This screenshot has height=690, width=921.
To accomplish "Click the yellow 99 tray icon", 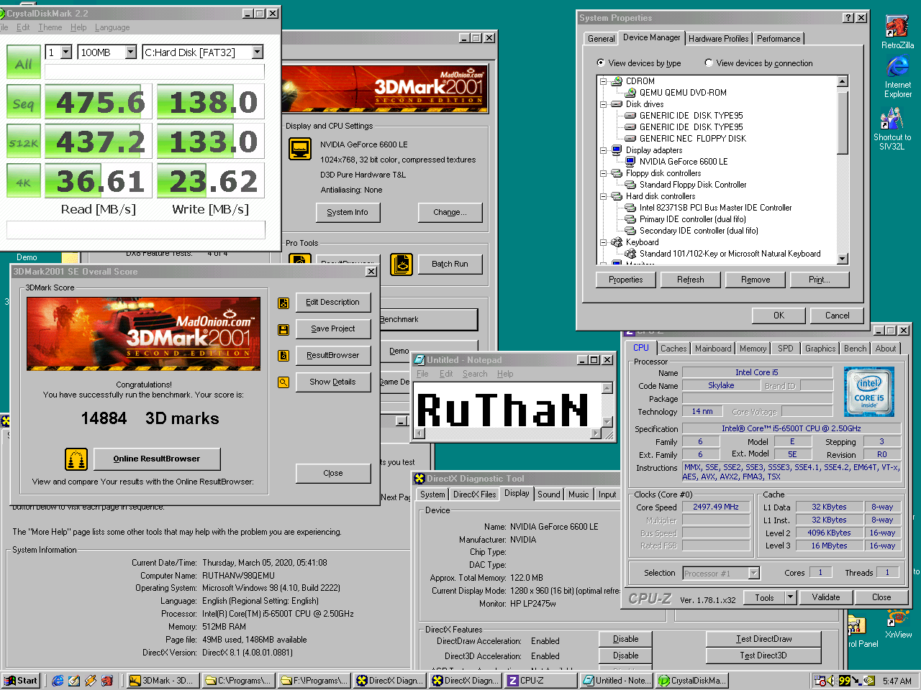I will [845, 680].
